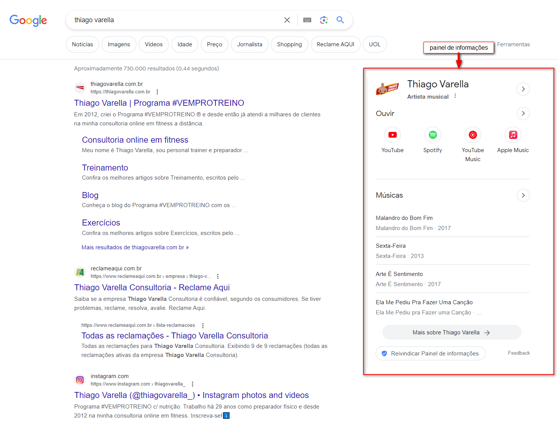Switch to the Imagens filter
This screenshot has width=558, height=433.
point(119,44)
